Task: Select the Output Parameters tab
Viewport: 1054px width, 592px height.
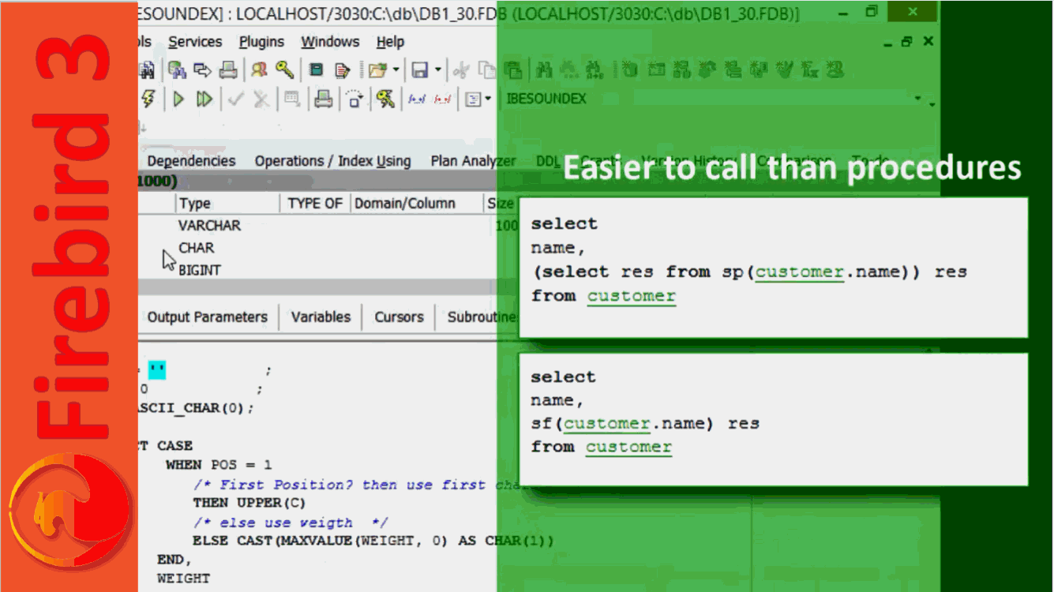Action: pyautogui.click(x=208, y=317)
